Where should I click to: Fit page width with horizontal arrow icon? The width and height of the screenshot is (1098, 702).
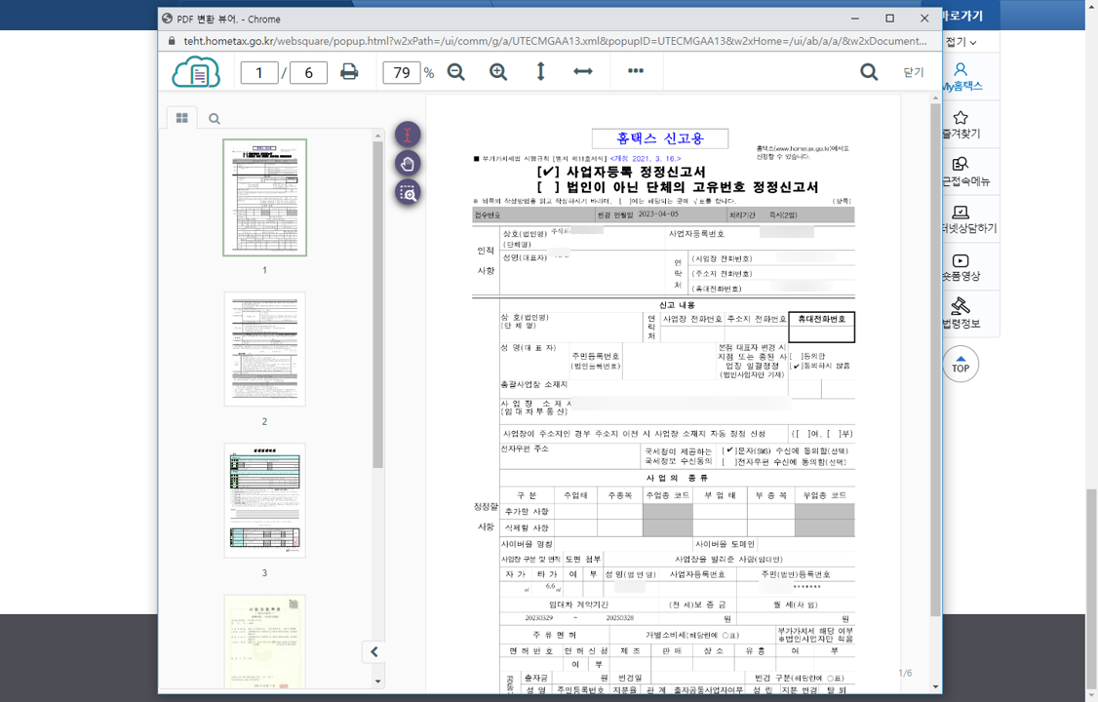coord(582,71)
